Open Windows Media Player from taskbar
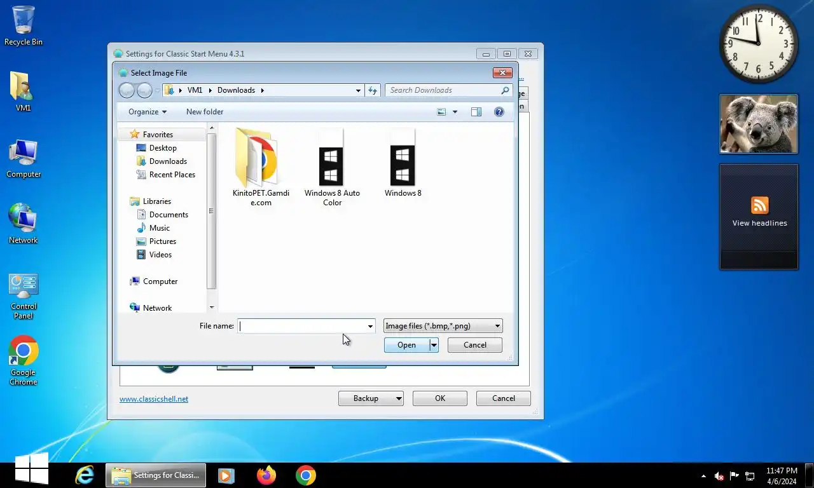This screenshot has height=488, width=814. coord(226,475)
